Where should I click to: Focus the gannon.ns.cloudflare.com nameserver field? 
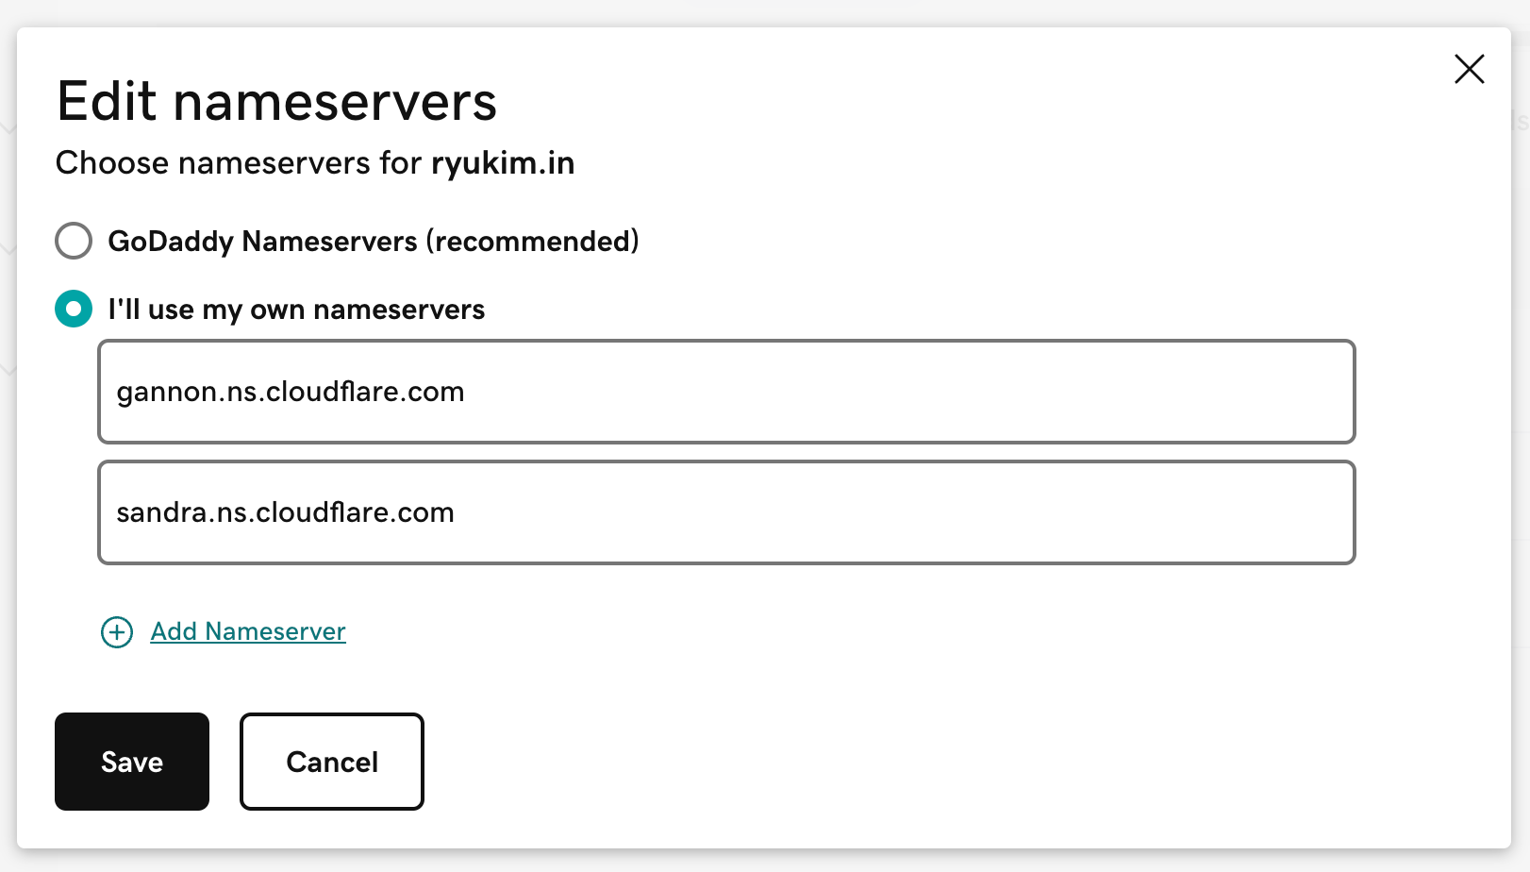726,392
